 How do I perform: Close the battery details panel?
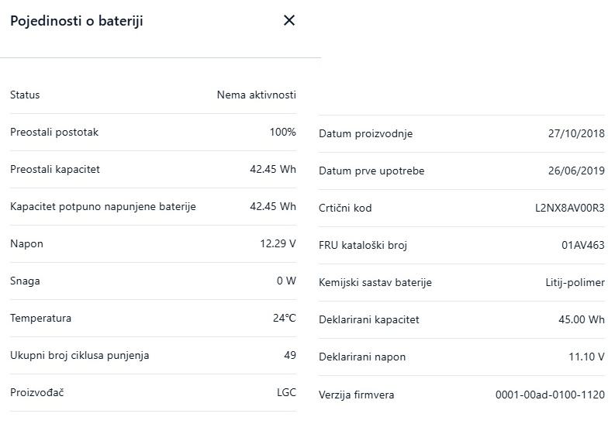(x=289, y=21)
